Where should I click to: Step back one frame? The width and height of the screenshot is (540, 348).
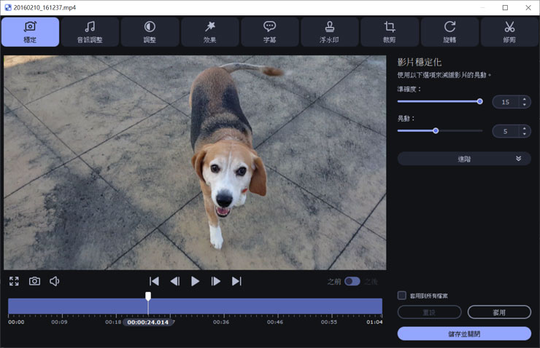(x=175, y=281)
